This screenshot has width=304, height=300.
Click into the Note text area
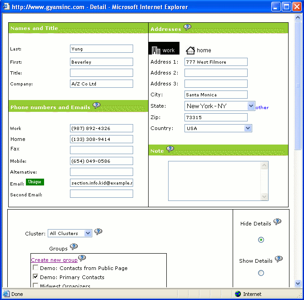point(214,180)
